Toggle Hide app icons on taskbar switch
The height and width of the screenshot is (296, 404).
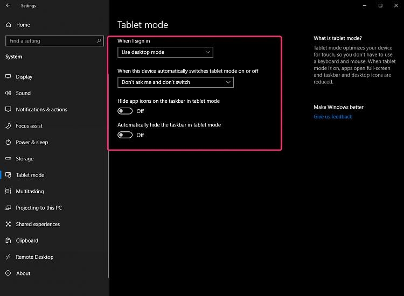point(125,111)
